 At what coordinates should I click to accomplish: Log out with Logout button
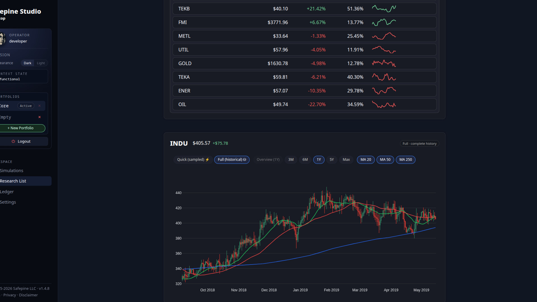click(21, 141)
